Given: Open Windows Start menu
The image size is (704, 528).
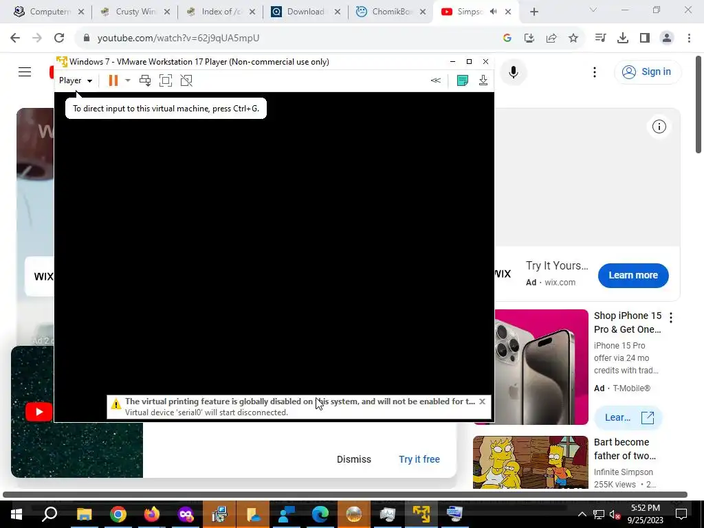Looking at the screenshot, I should [16, 514].
